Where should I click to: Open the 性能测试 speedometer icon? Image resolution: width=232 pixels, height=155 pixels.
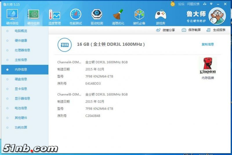(76, 15)
